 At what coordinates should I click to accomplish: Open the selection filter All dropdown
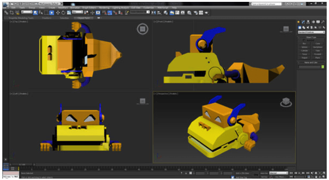(27, 12)
